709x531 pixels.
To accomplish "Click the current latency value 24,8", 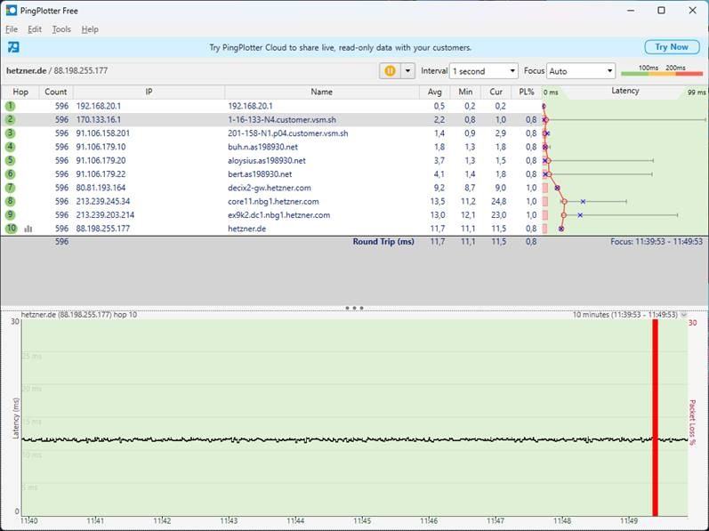I will [x=499, y=201].
